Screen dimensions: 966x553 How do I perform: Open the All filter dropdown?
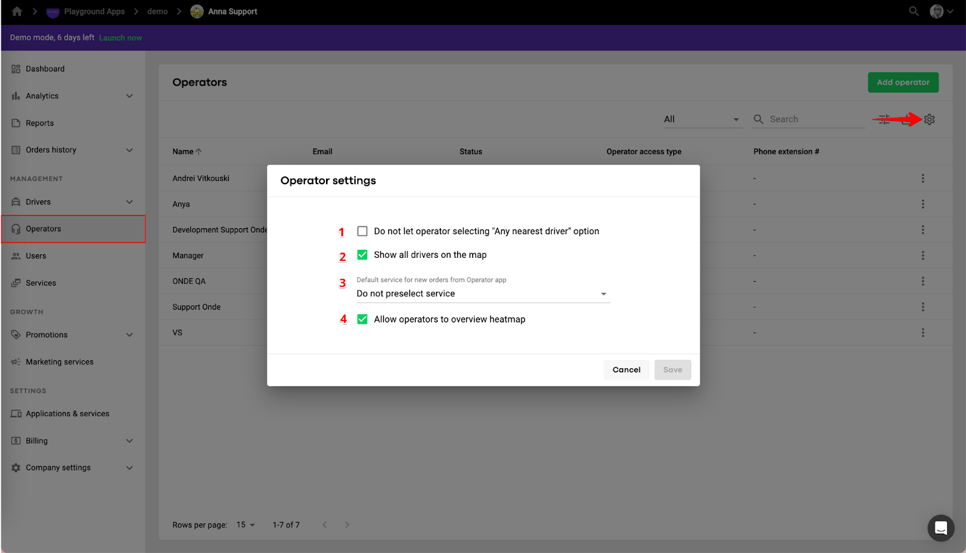click(702, 120)
